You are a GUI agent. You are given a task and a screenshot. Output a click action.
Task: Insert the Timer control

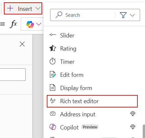point(92,62)
